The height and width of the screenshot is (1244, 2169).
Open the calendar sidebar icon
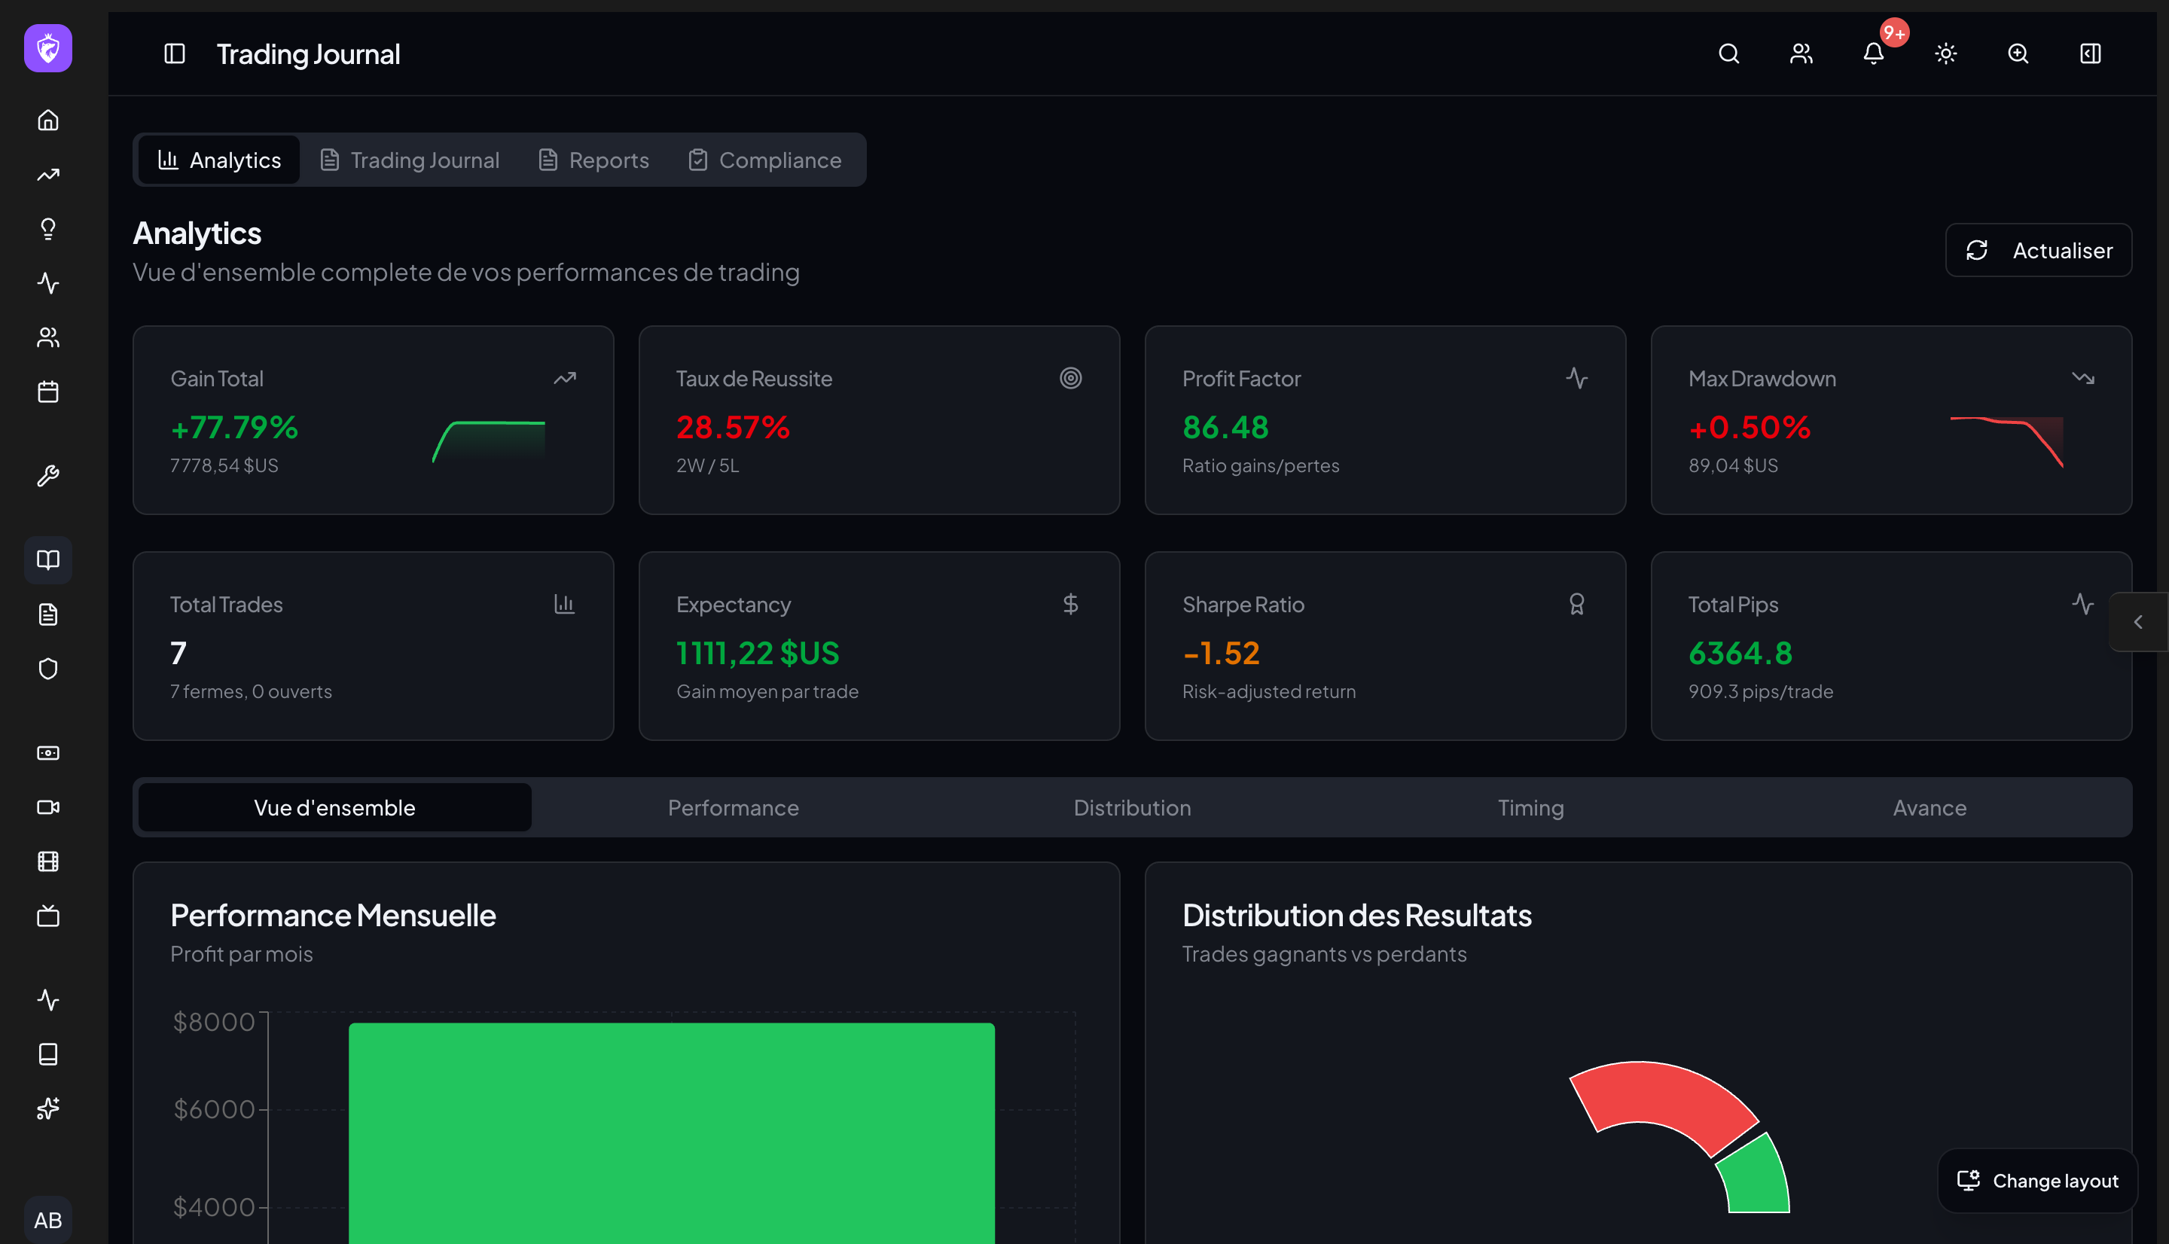[48, 392]
